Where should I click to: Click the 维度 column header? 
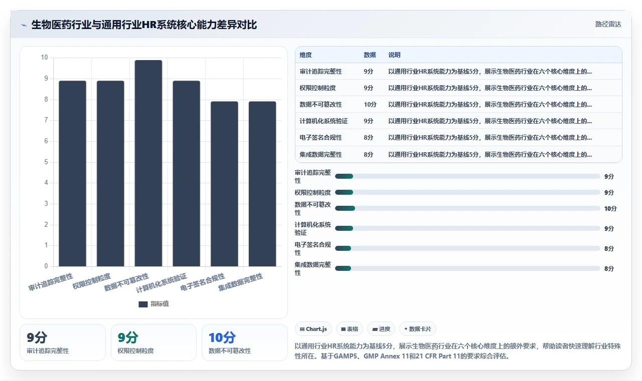305,55
